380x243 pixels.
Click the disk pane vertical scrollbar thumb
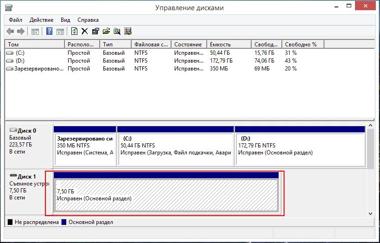[x=370, y=149]
